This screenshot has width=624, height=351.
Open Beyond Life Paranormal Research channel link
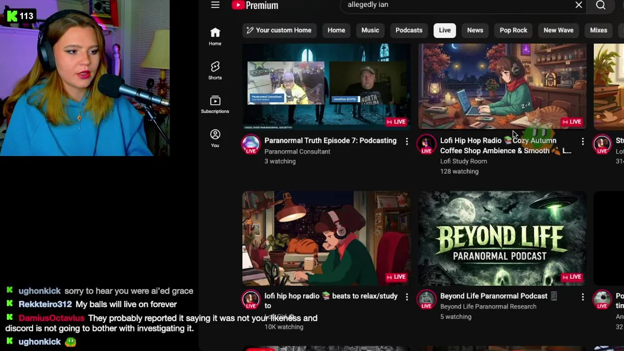488,307
